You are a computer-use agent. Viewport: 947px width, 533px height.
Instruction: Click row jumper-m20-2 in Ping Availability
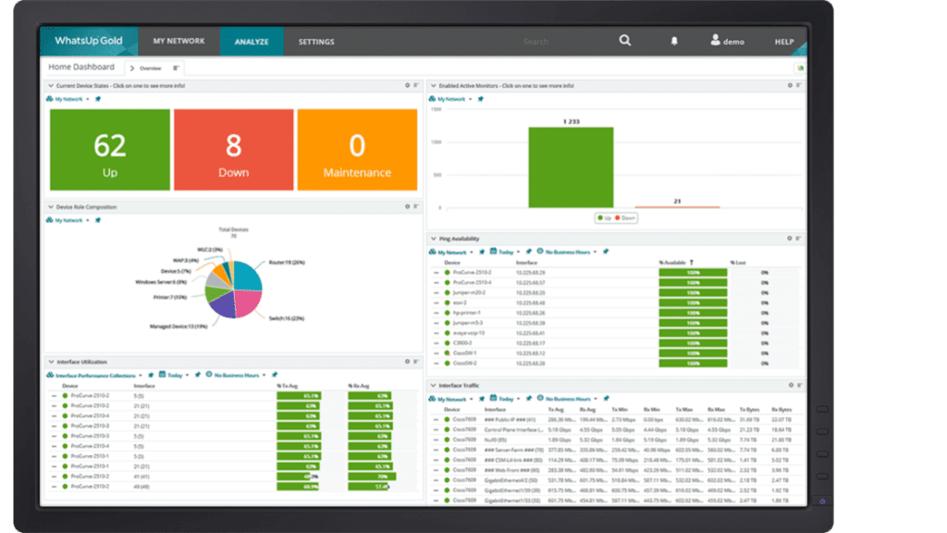tap(616, 292)
